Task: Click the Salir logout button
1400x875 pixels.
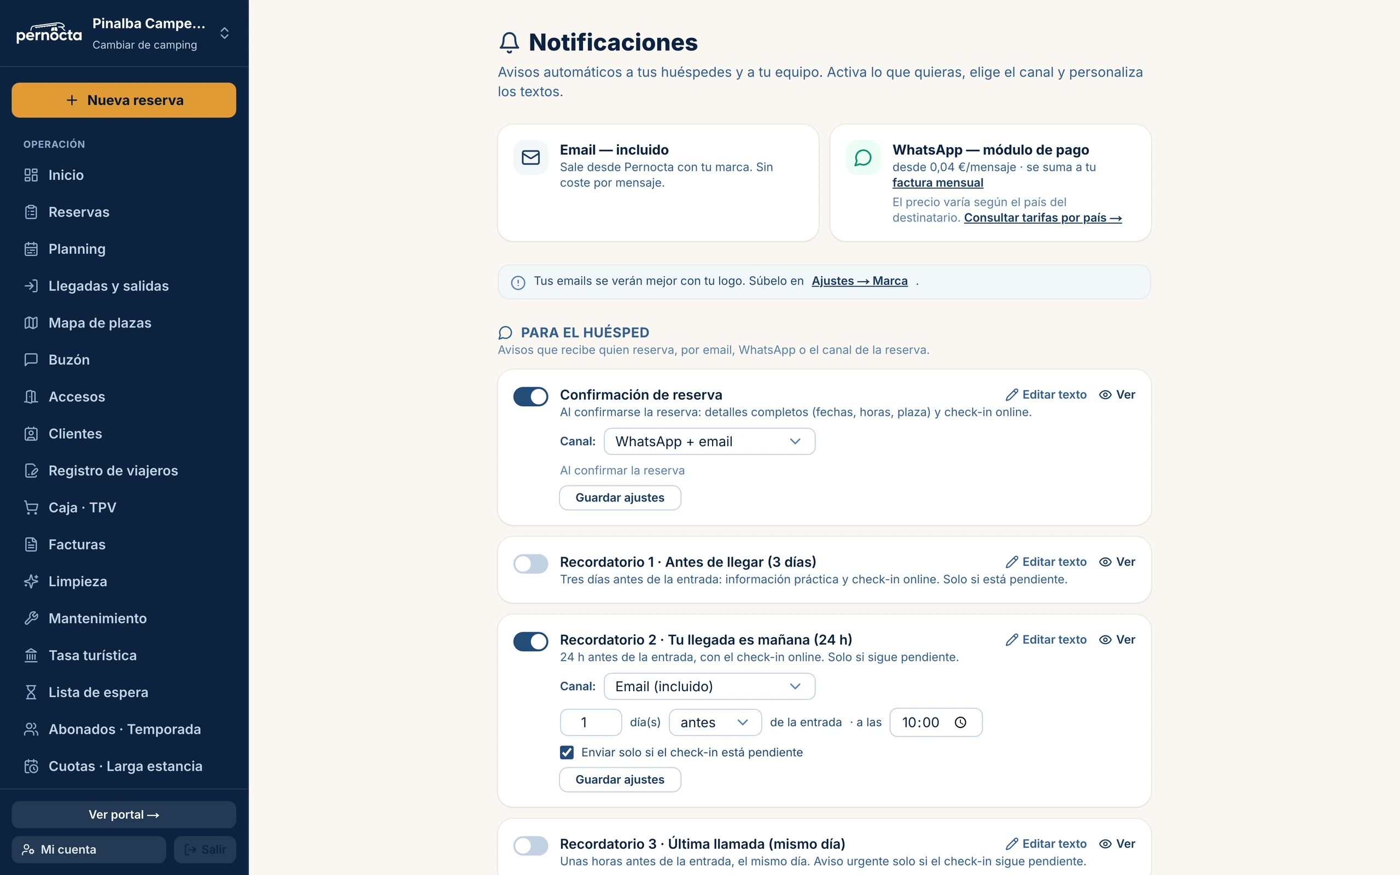Action: coord(205,849)
